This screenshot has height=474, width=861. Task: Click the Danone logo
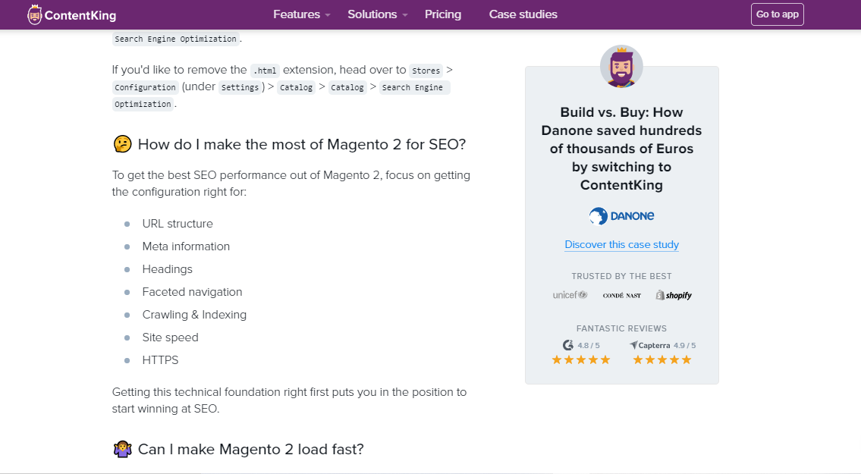[621, 216]
